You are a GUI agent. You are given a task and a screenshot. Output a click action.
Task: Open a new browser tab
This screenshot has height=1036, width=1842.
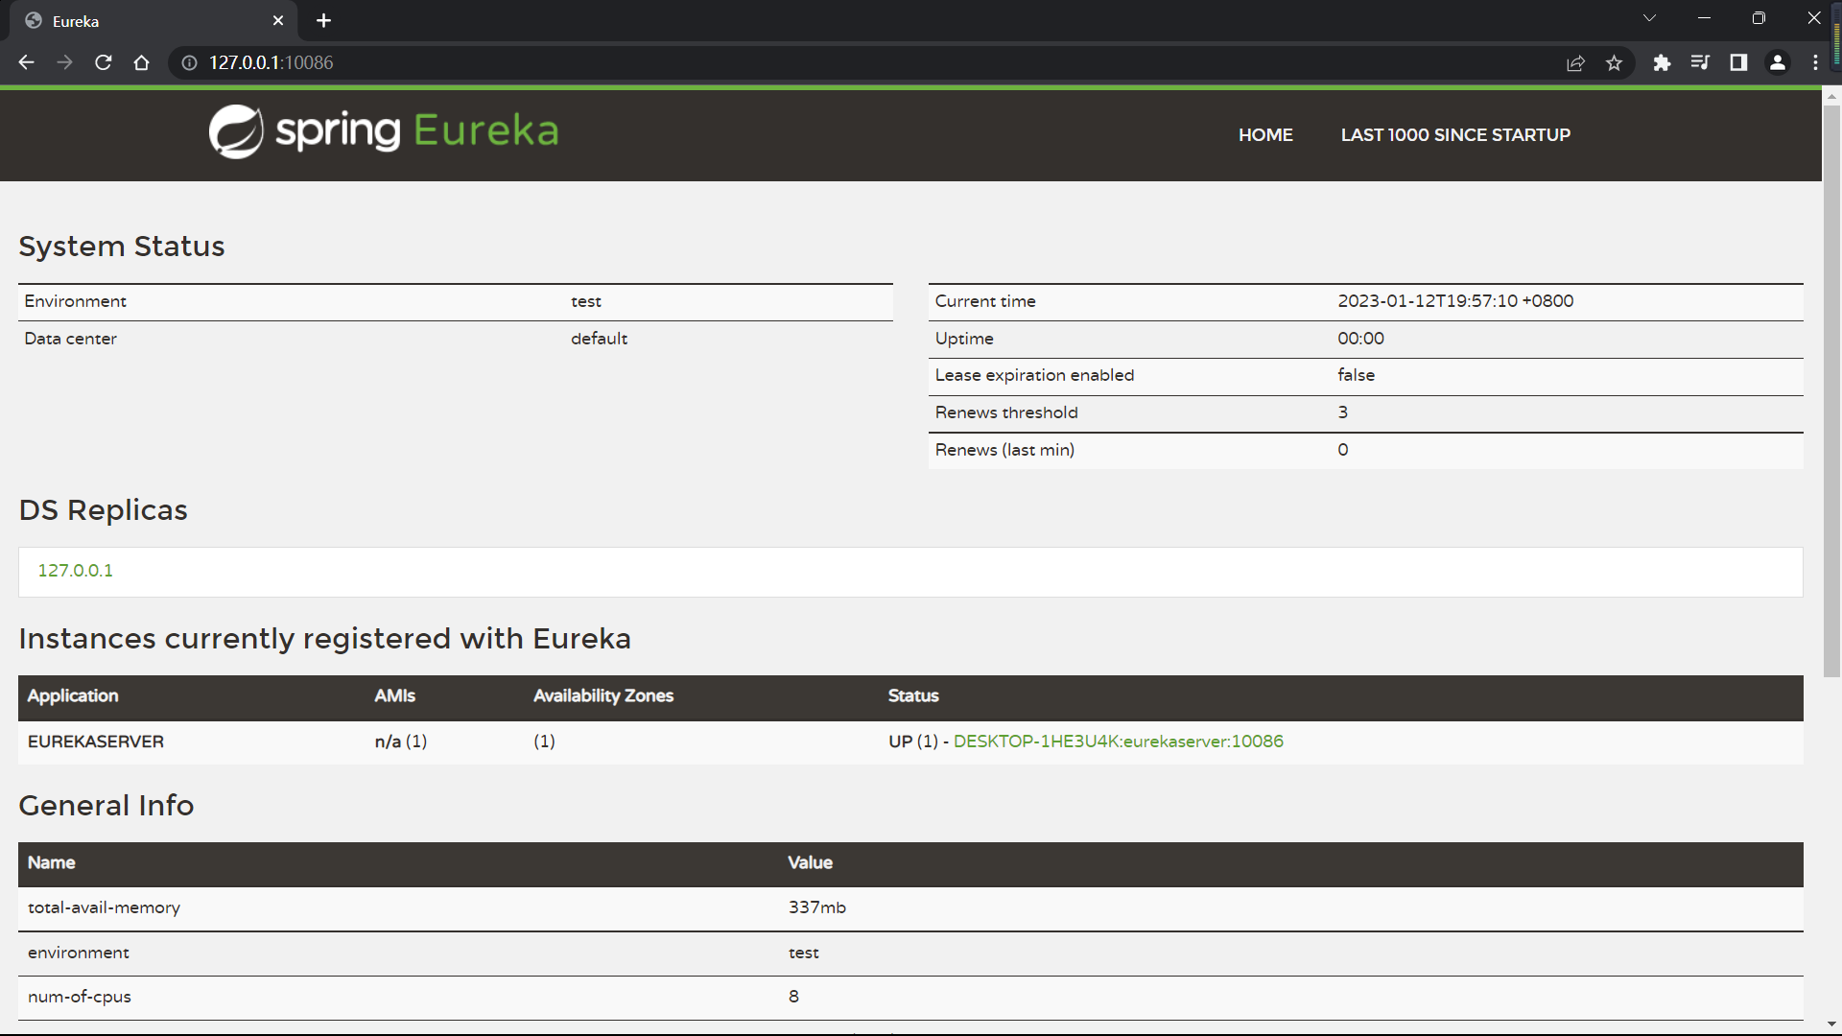[x=323, y=20]
